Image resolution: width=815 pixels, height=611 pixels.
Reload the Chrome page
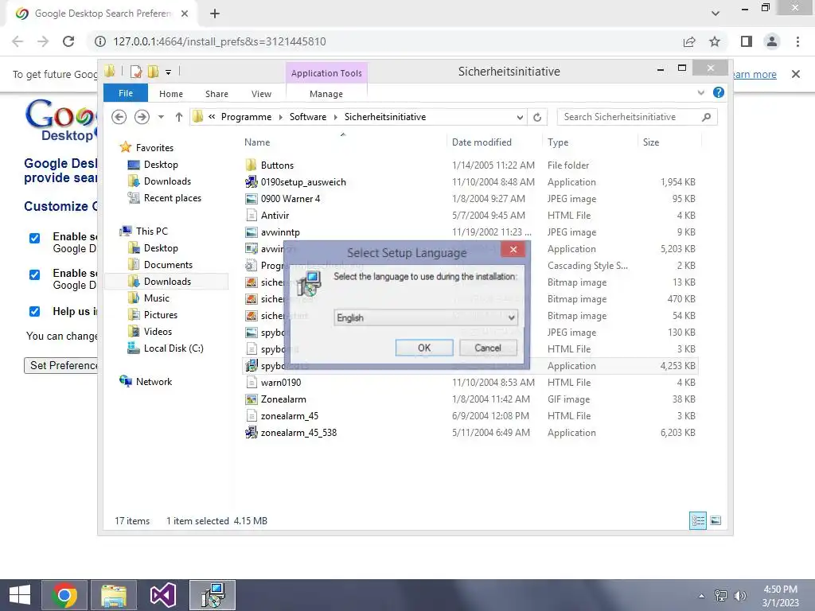pyautogui.click(x=68, y=41)
